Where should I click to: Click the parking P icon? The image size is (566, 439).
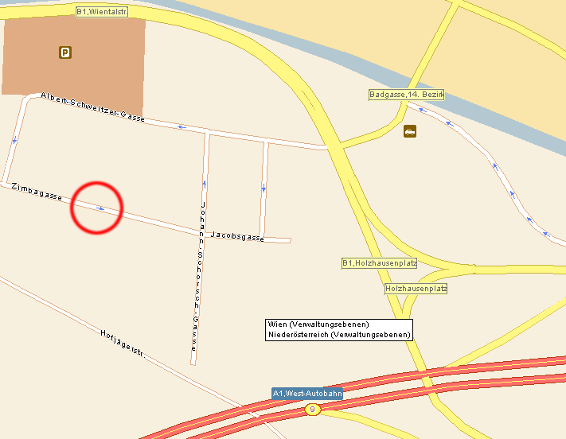[x=65, y=52]
